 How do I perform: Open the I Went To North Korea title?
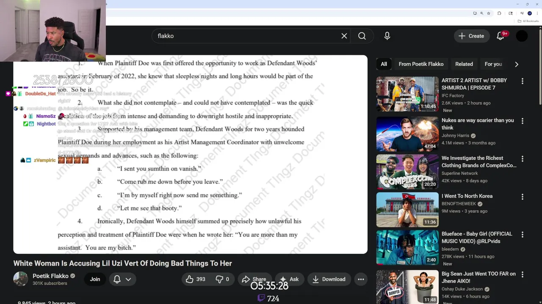pos(467,196)
